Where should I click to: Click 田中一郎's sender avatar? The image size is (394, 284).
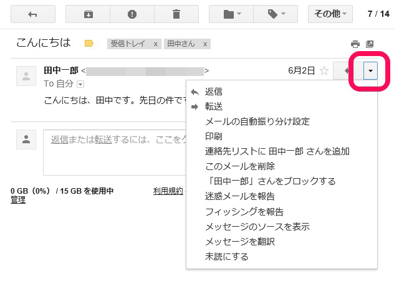[x=26, y=77]
